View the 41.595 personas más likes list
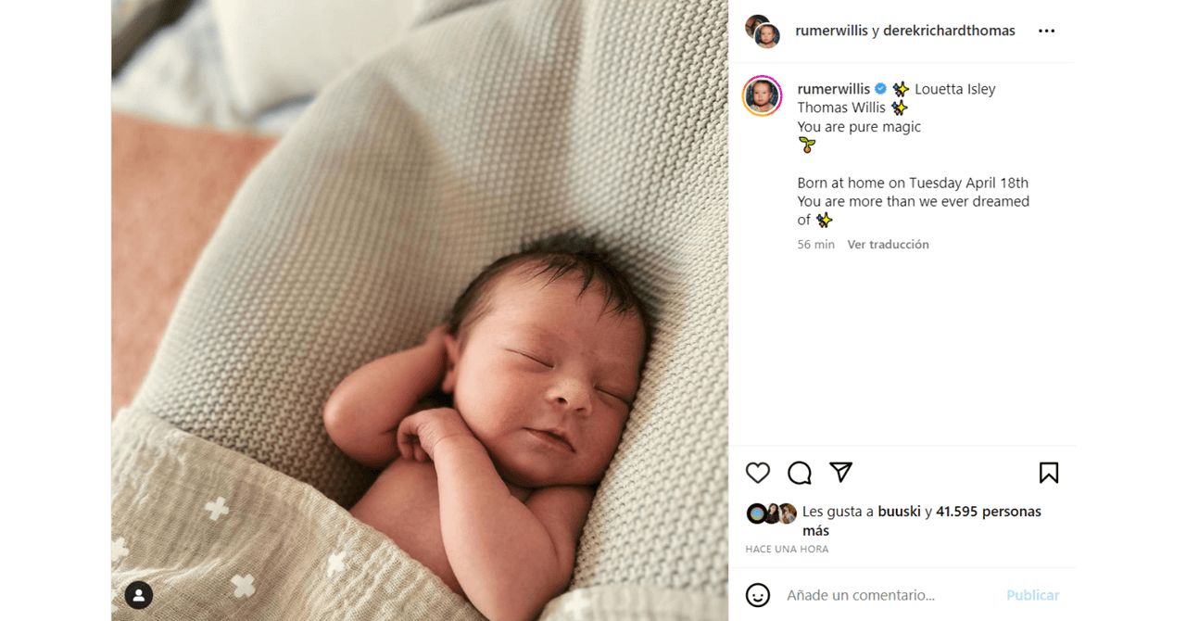This screenshot has height=621, width=1186. point(922,521)
